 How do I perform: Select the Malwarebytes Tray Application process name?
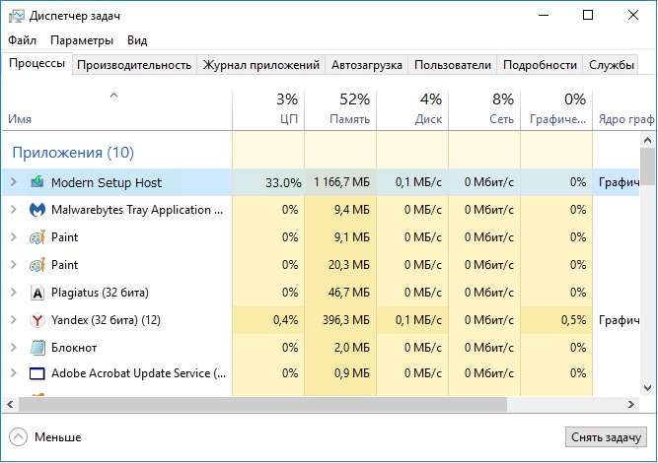[x=137, y=210]
